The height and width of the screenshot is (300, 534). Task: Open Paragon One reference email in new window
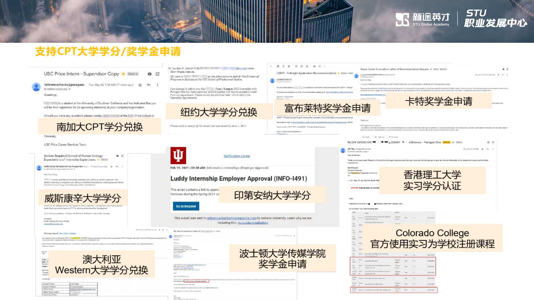pyautogui.click(x=493, y=142)
